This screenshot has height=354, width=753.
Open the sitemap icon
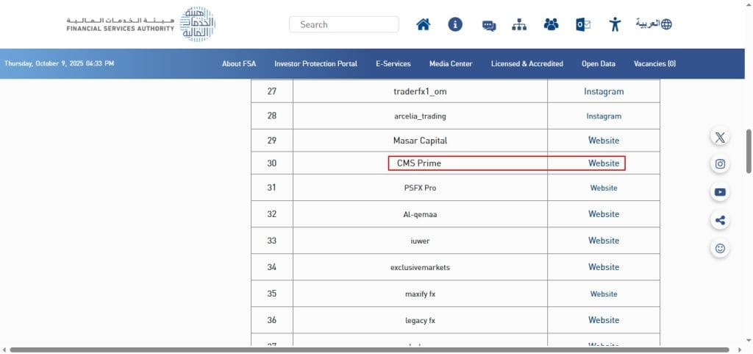pos(519,24)
